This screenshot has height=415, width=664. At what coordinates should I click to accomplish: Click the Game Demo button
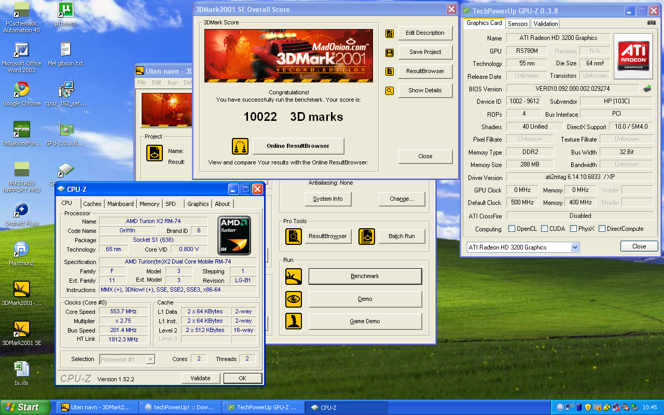pos(365,322)
